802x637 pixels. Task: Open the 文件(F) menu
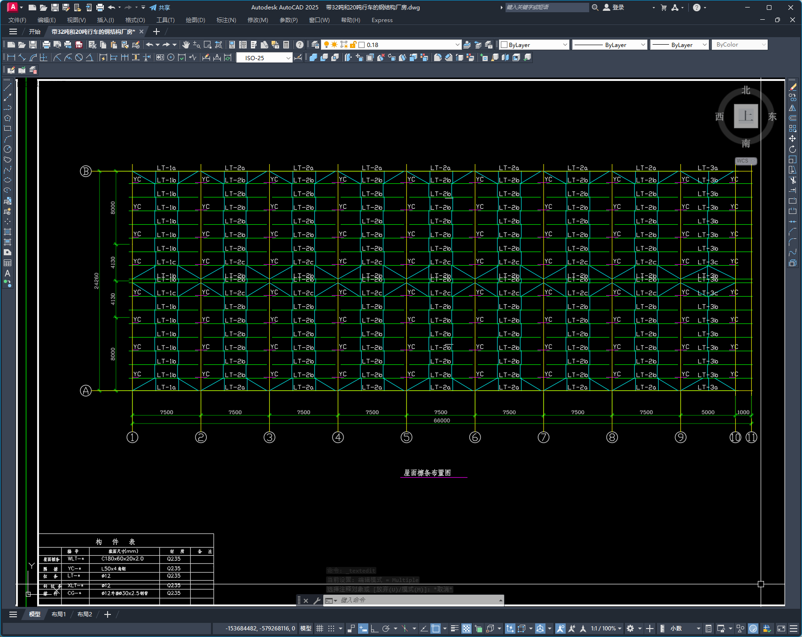tap(17, 20)
